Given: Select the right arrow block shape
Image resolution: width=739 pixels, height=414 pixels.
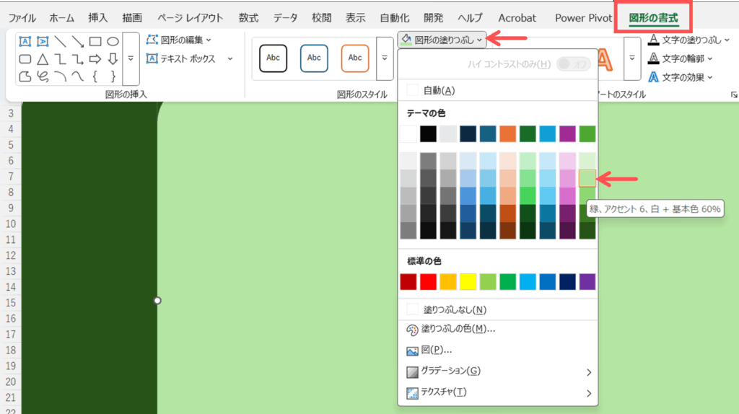Looking at the screenshot, I should 95,59.
